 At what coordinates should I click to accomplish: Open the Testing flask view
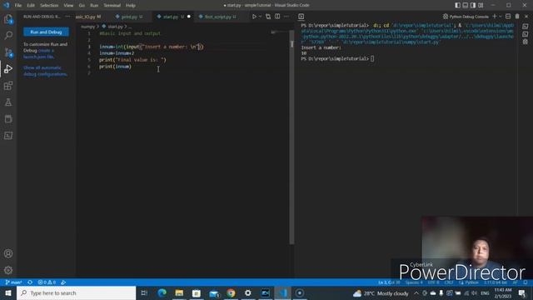pos(8,102)
